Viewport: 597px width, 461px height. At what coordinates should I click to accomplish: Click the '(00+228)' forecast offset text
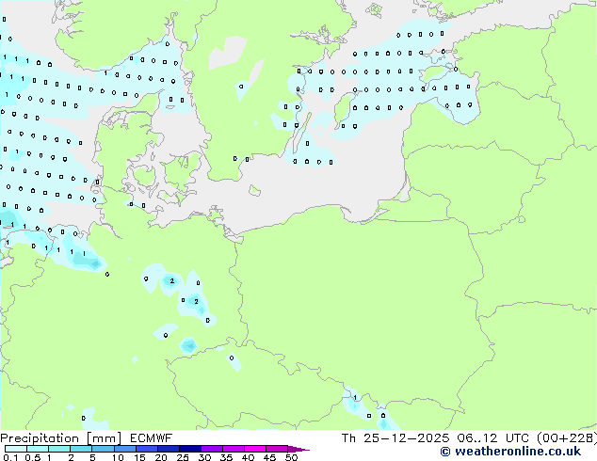pos(567,438)
